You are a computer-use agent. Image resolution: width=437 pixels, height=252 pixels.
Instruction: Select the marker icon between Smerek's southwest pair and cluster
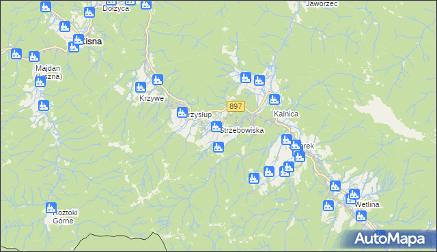[x=269, y=172]
